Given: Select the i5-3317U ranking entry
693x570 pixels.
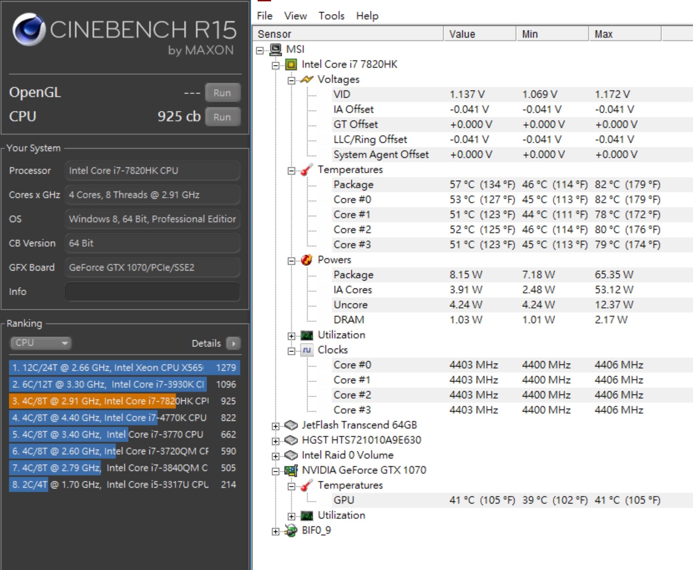Looking at the screenshot, I should [x=125, y=485].
